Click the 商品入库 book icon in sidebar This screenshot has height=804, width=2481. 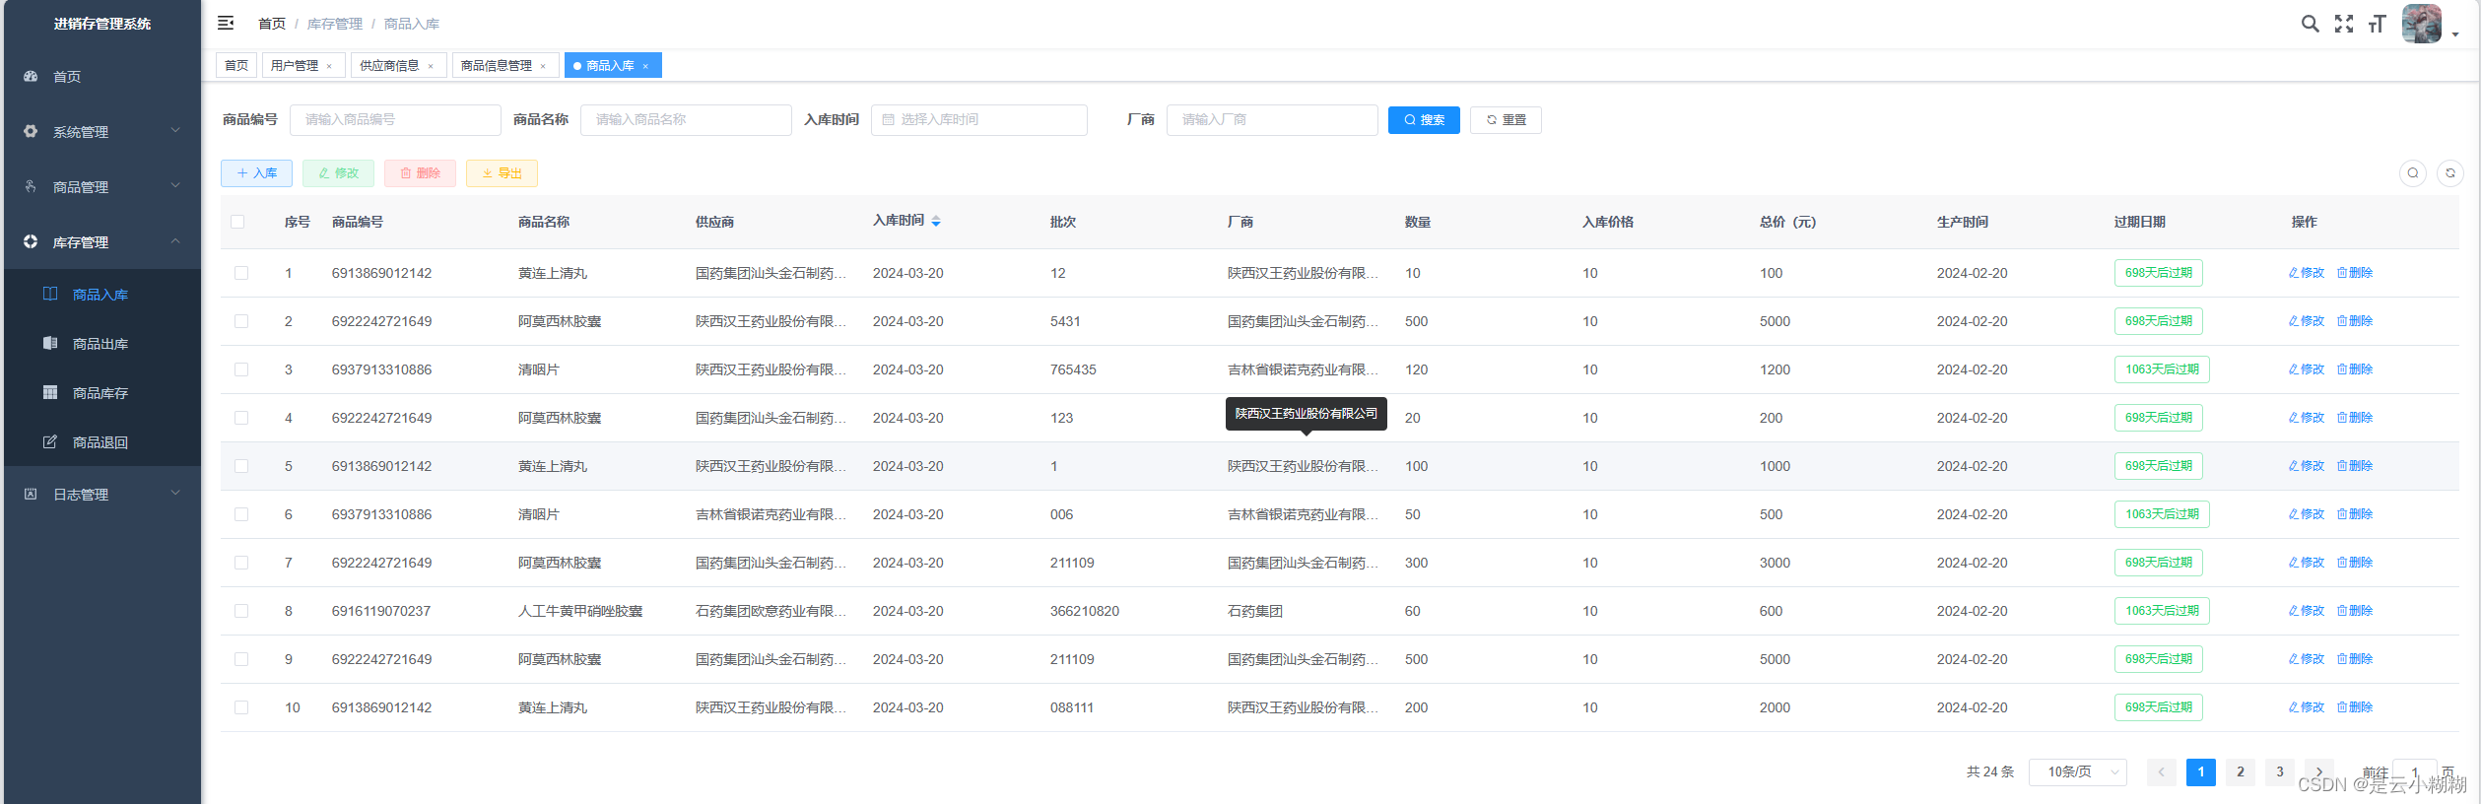pos(50,294)
